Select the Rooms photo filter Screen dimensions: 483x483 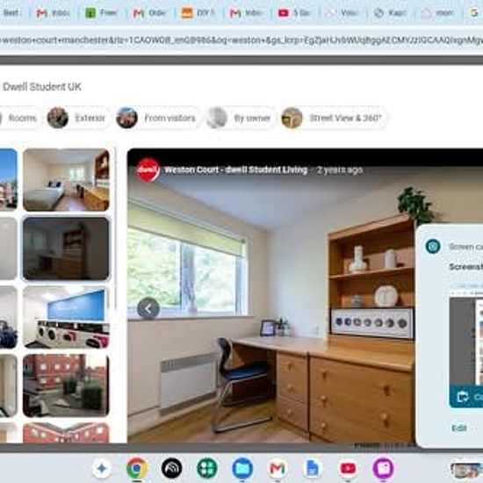click(x=19, y=118)
